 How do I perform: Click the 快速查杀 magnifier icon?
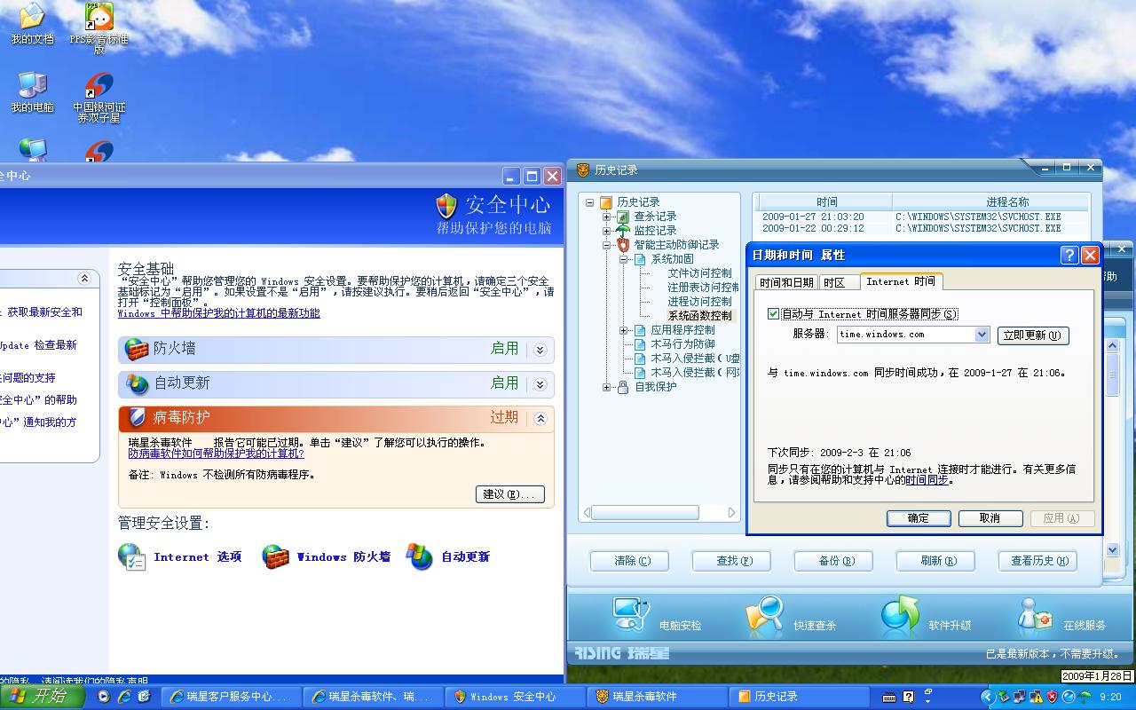click(765, 615)
